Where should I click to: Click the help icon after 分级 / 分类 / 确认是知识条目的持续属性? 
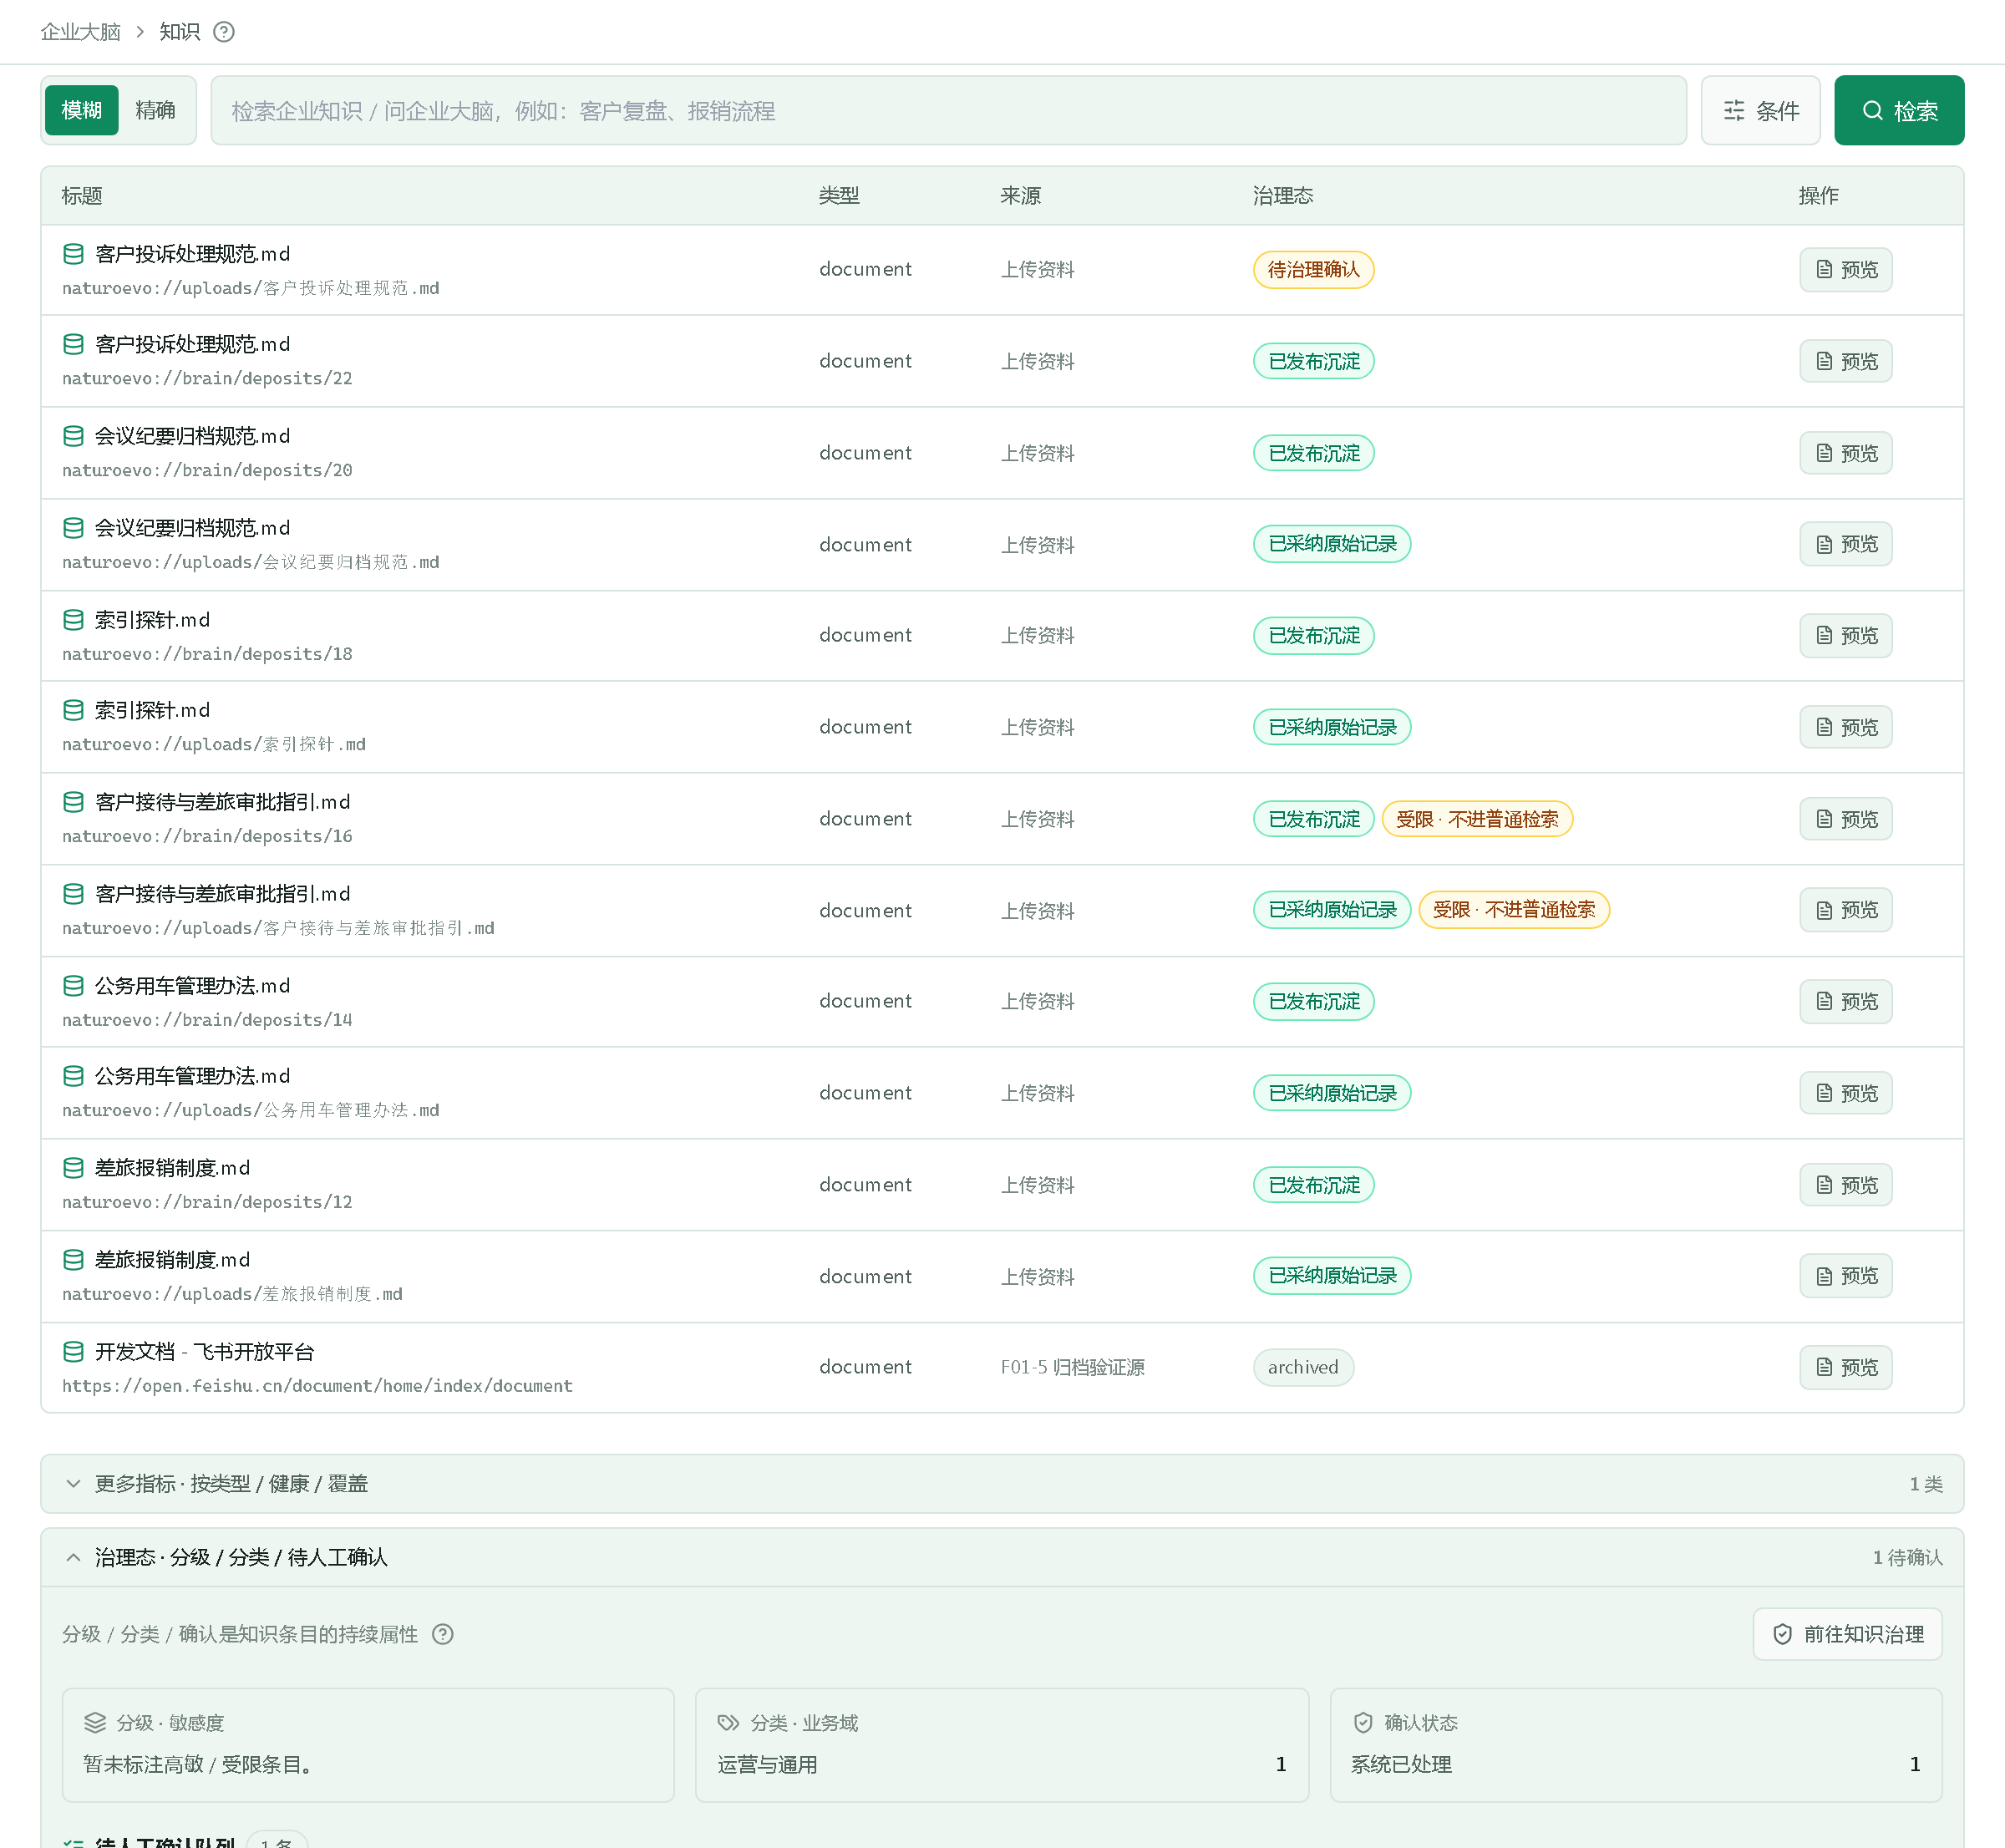pyautogui.click(x=442, y=1634)
